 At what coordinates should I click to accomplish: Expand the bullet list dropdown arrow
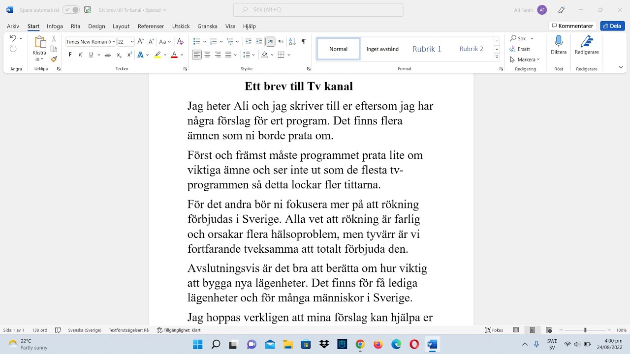pos(205,42)
